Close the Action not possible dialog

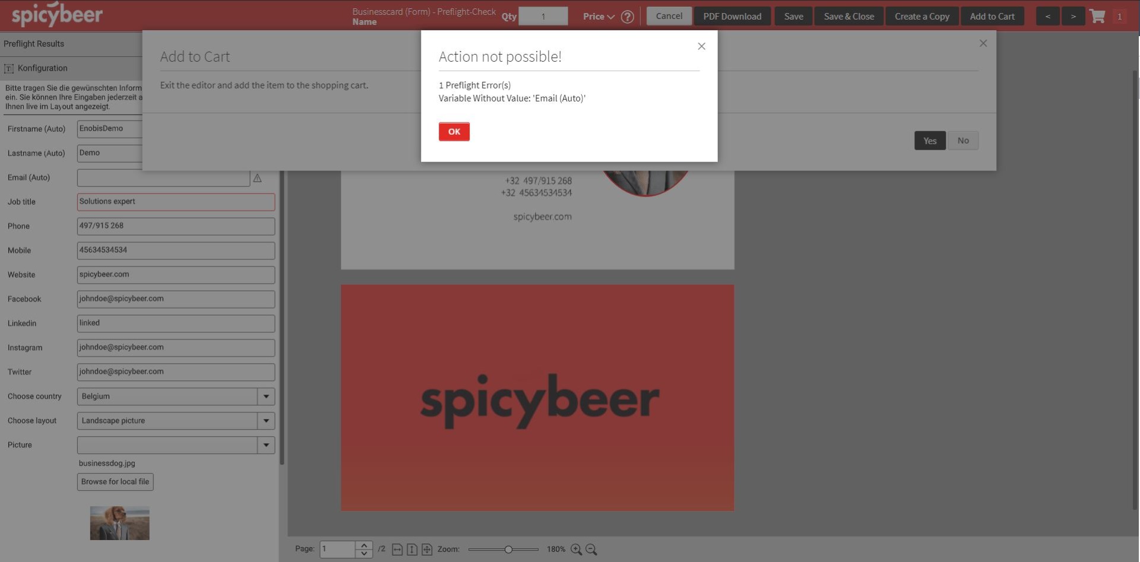click(701, 46)
